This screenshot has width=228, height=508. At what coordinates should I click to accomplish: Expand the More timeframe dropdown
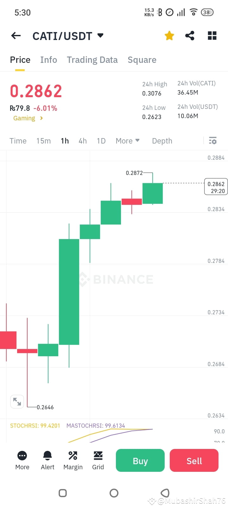tap(128, 141)
